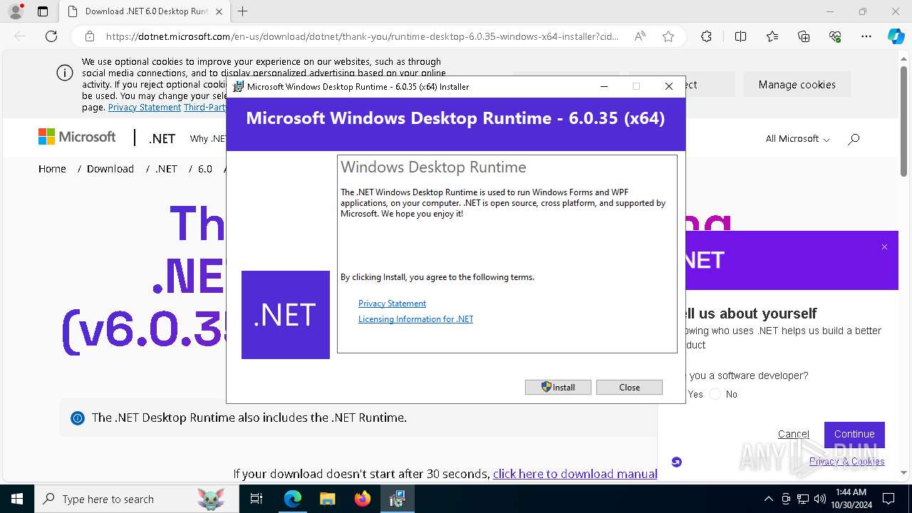912x513 pixels.
Task: Minimize the installer window
Action: click(x=603, y=86)
